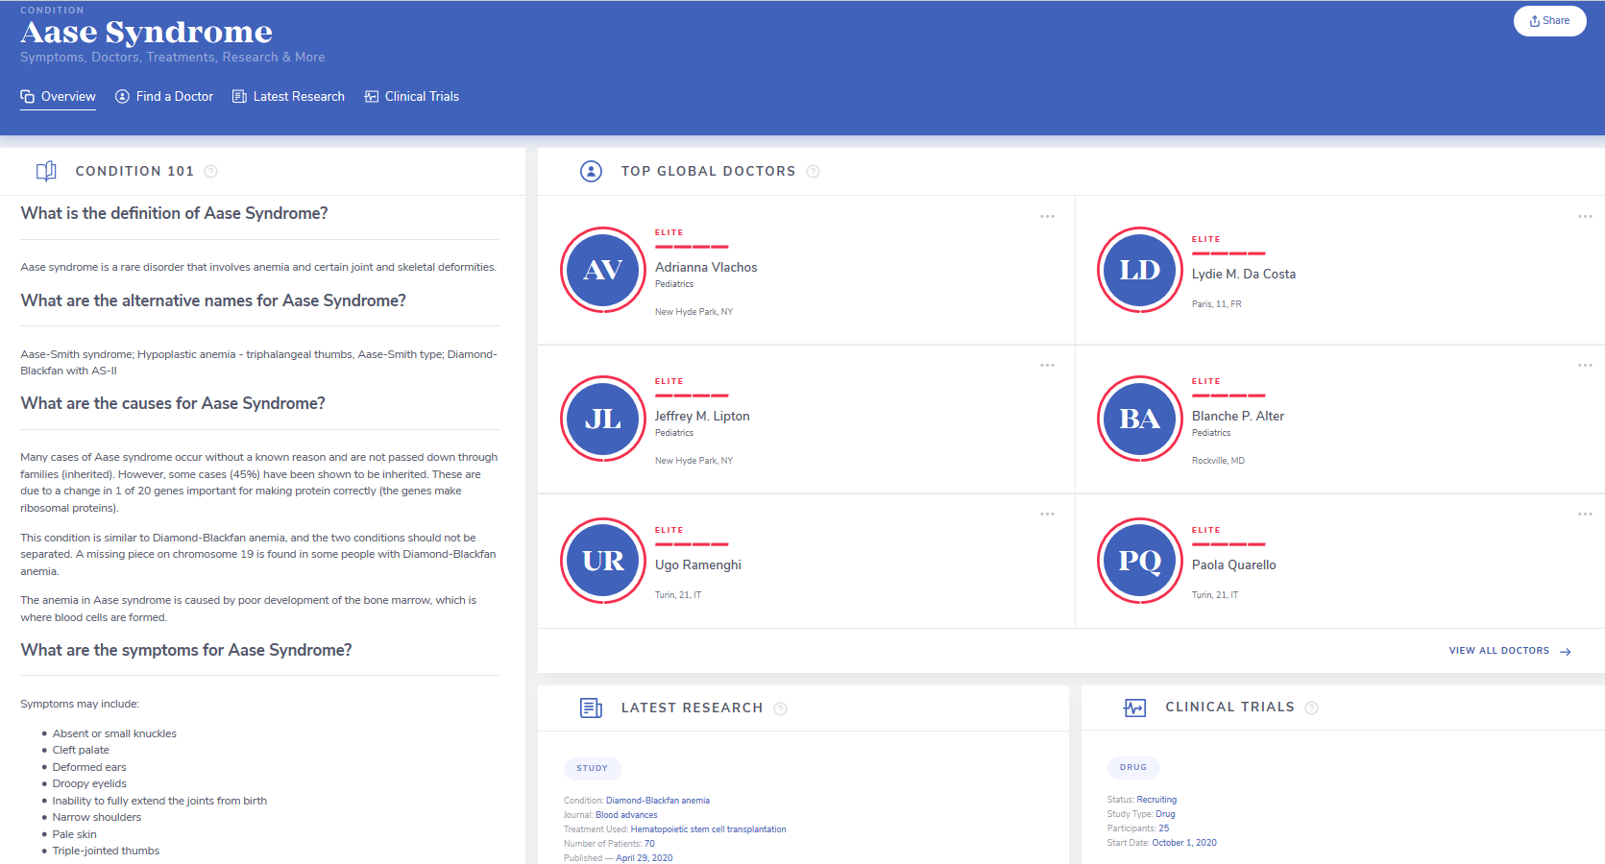Switch to Find a Doctor tab
Viewport: 1605px width, 864px height.
(164, 97)
